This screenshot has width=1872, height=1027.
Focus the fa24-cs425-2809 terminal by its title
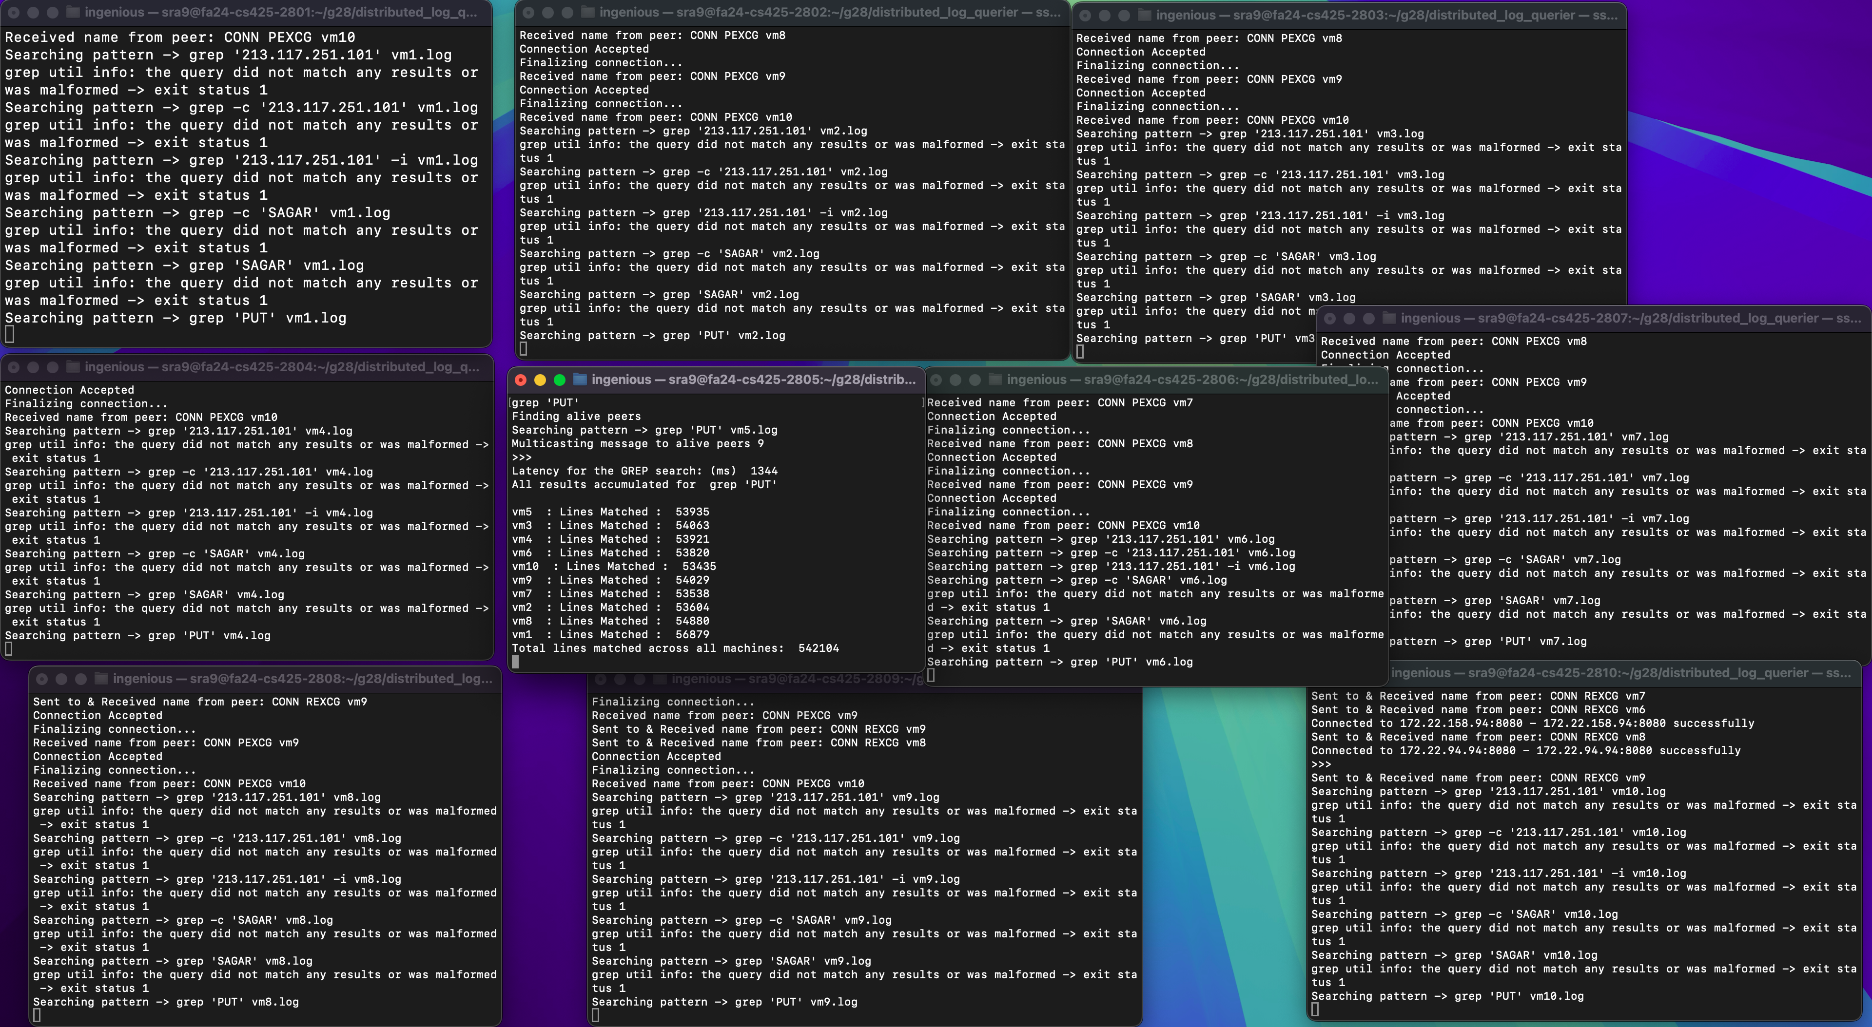797,678
